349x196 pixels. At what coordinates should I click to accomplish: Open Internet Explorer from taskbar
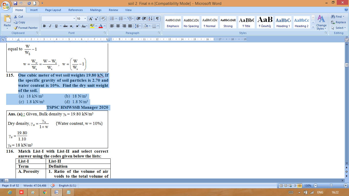(10, 192)
